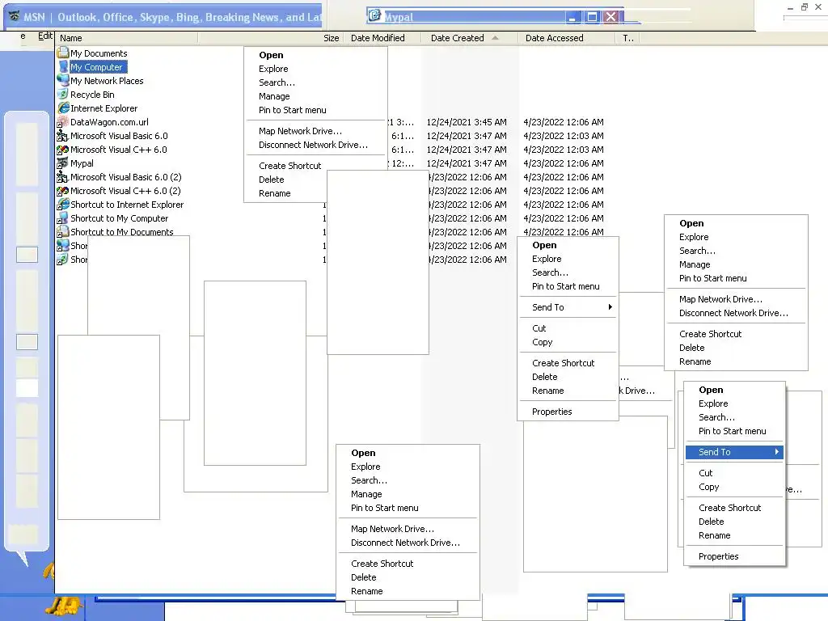Select Microsoft Visual Basic 6.0 (2) icon

[x=63, y=176]
